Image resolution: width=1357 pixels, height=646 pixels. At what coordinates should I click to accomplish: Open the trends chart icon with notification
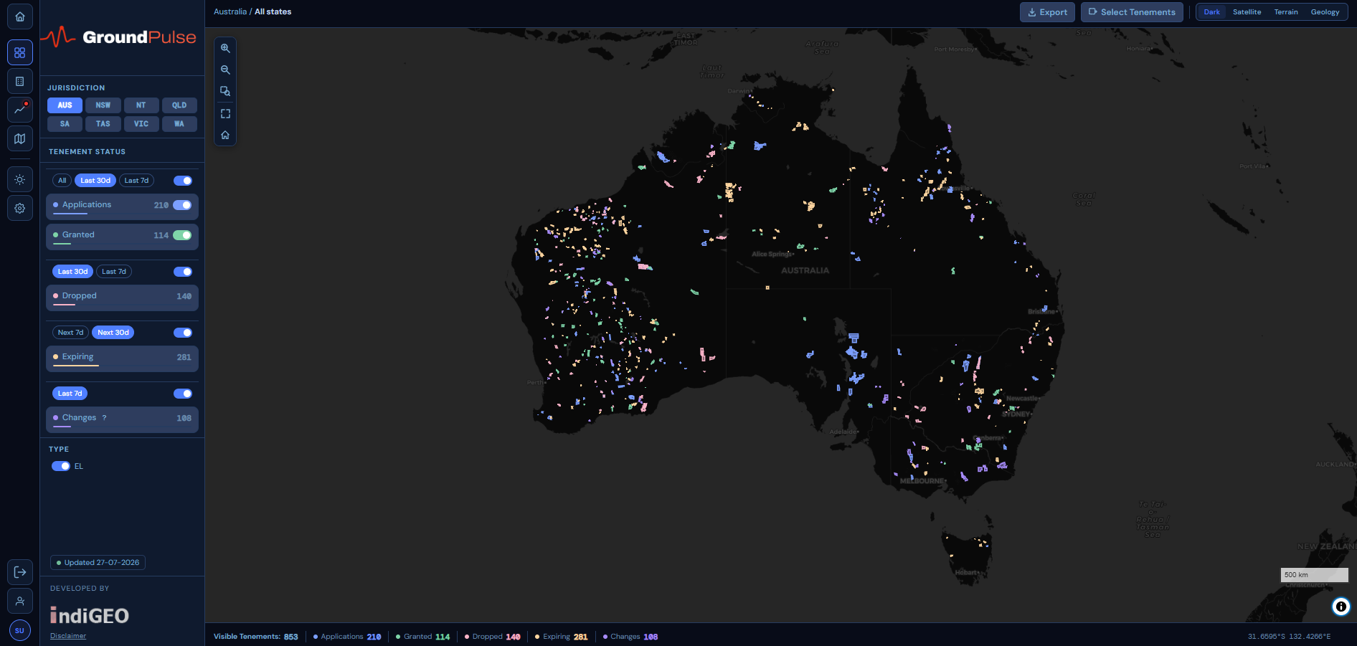click(x=20, y=110)
